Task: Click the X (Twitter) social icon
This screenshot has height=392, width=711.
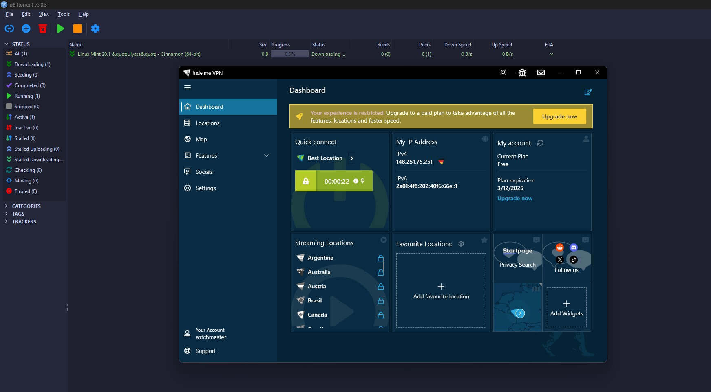Action: pos(560,260)
